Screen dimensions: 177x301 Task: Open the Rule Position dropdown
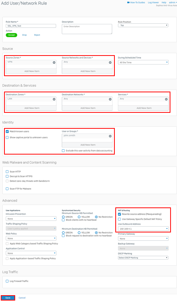(143, 25)
